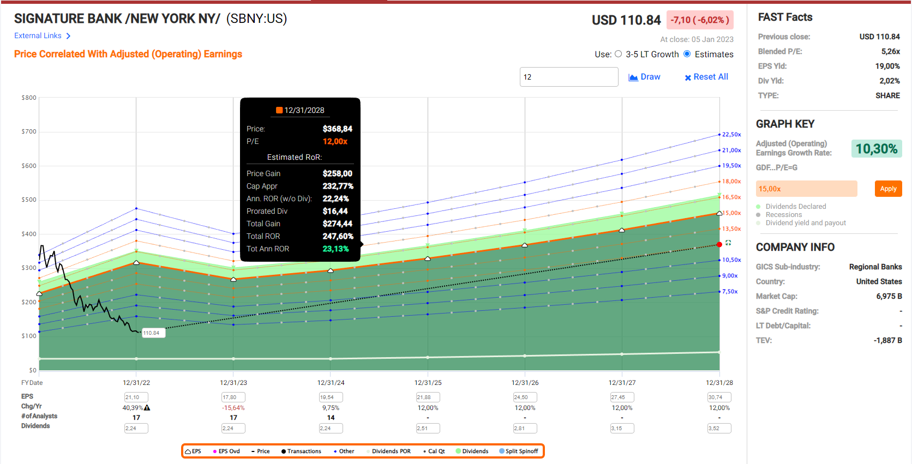
Task: Click the Draw chart icon
Action: click(633, 77)
